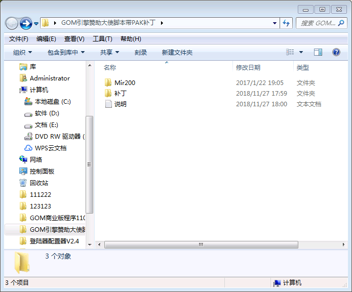The height and width of the screenshot is (292, 352).
Task: Open the 共享 dropdown
Action: tap(109, 53)
